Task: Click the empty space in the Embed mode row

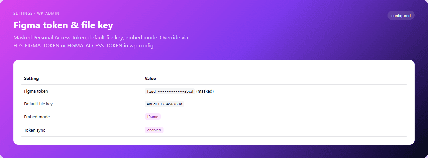Action: 284,117
